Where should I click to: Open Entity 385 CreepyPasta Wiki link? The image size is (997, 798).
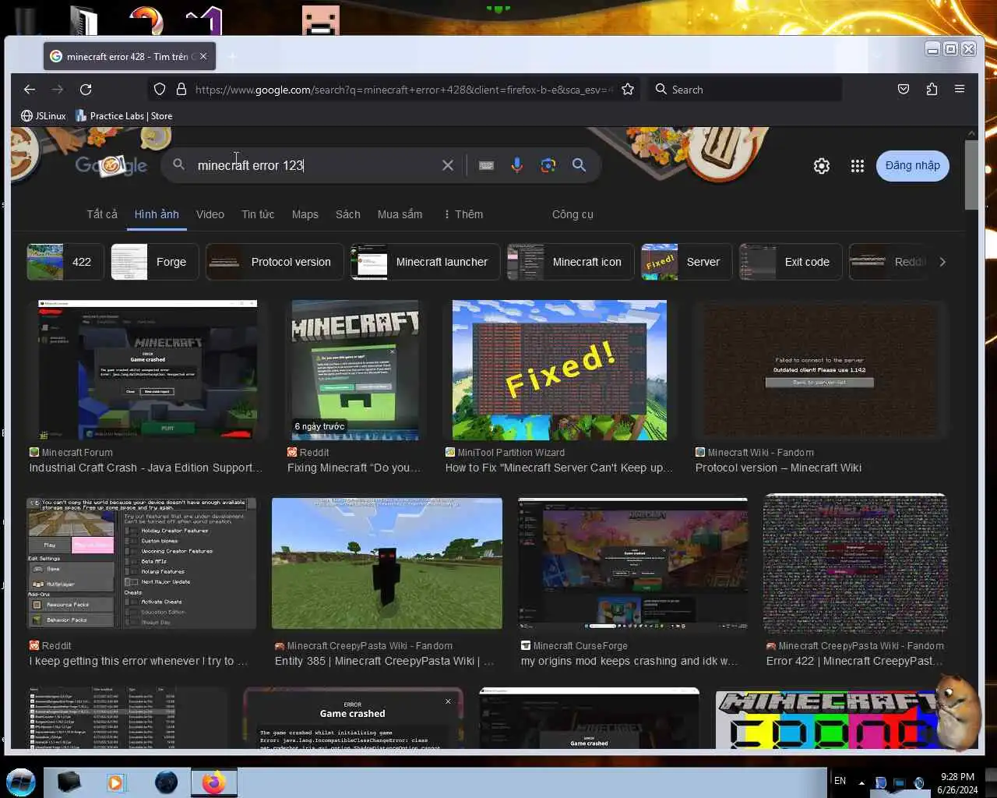[x=385, y=661]
